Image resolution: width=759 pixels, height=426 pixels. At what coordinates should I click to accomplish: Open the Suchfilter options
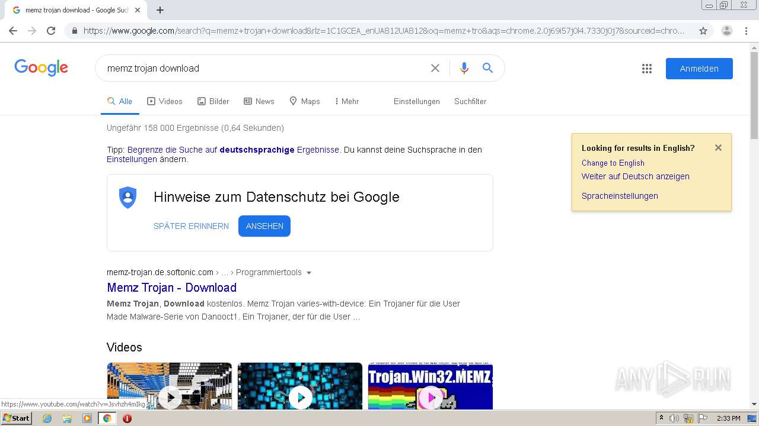[x=470, y=102]
